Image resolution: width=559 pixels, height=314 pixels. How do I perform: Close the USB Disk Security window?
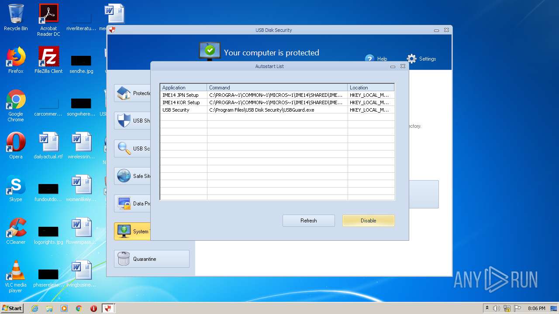click(446, 30)
